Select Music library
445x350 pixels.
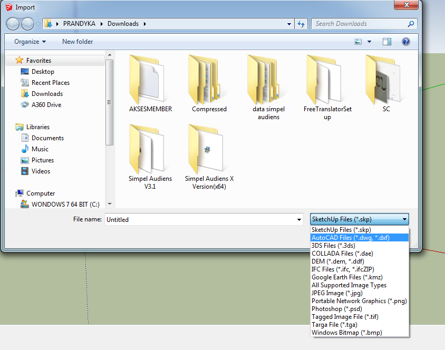pyautogui.click(x=40, y=149)
